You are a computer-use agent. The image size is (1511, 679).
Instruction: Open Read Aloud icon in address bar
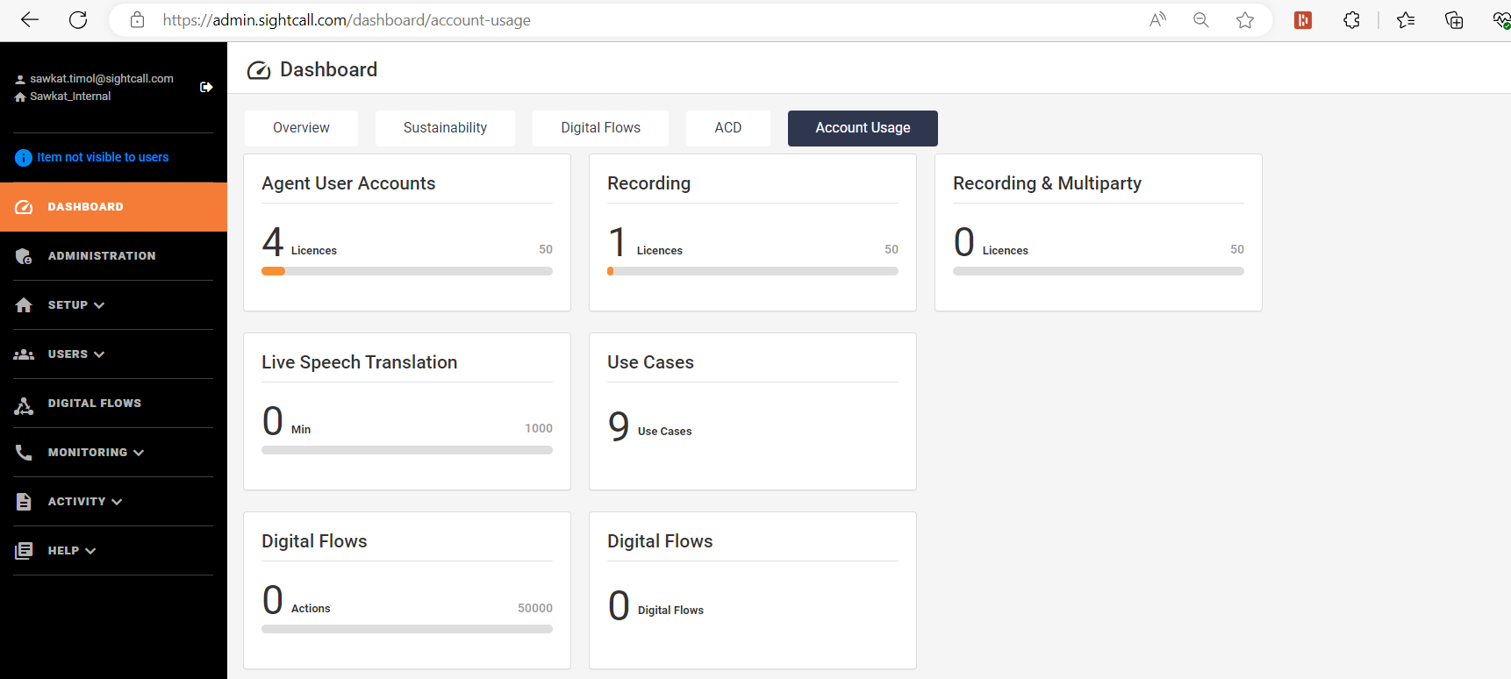(x=1158, y=20)
